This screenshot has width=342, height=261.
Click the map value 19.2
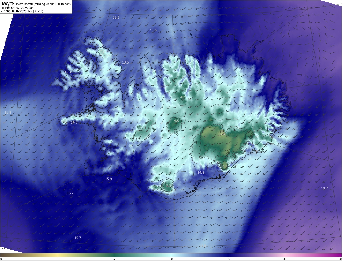(324, 188)
